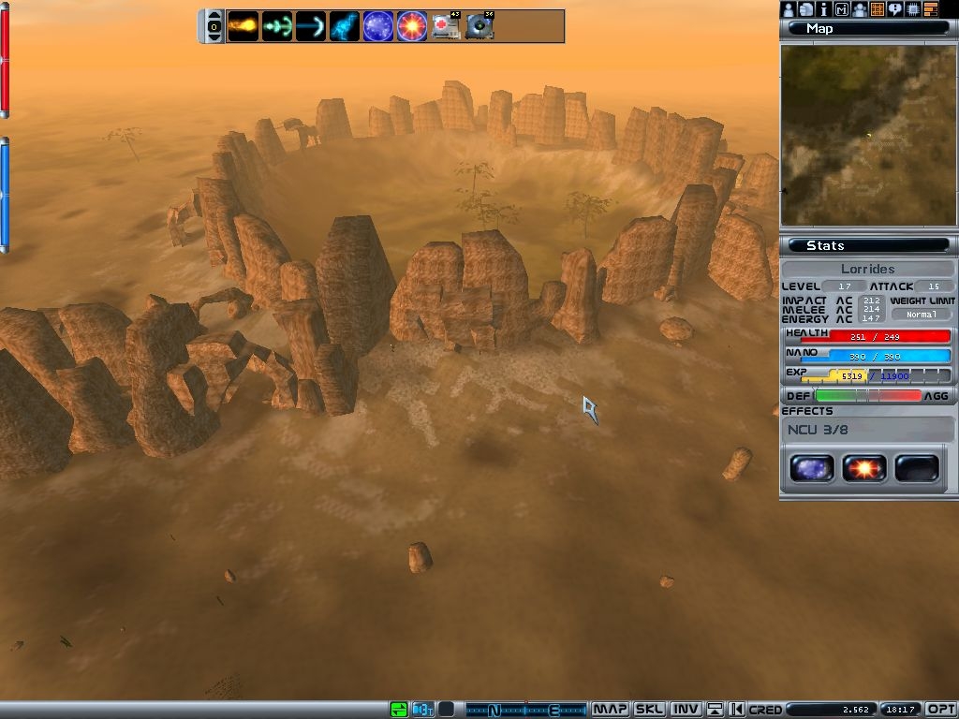The image size is (959, 719).
Task: Collapse the Stats panel header
Action: (x=868, y=245)
